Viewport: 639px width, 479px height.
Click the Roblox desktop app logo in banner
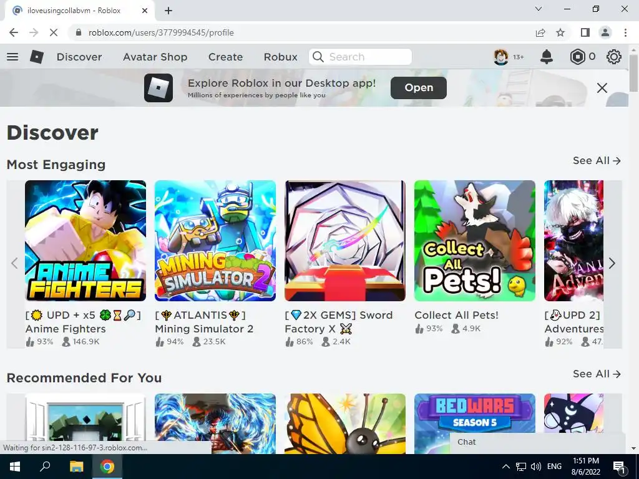click(159, 87)
